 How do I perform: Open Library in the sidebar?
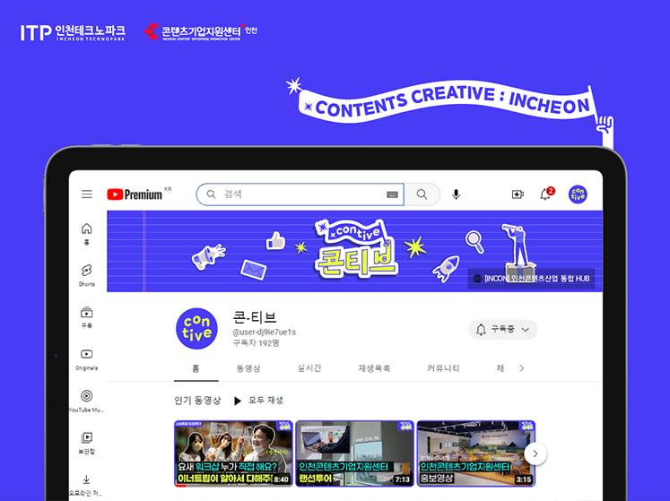pyautogui.click(x=87, y=443)
